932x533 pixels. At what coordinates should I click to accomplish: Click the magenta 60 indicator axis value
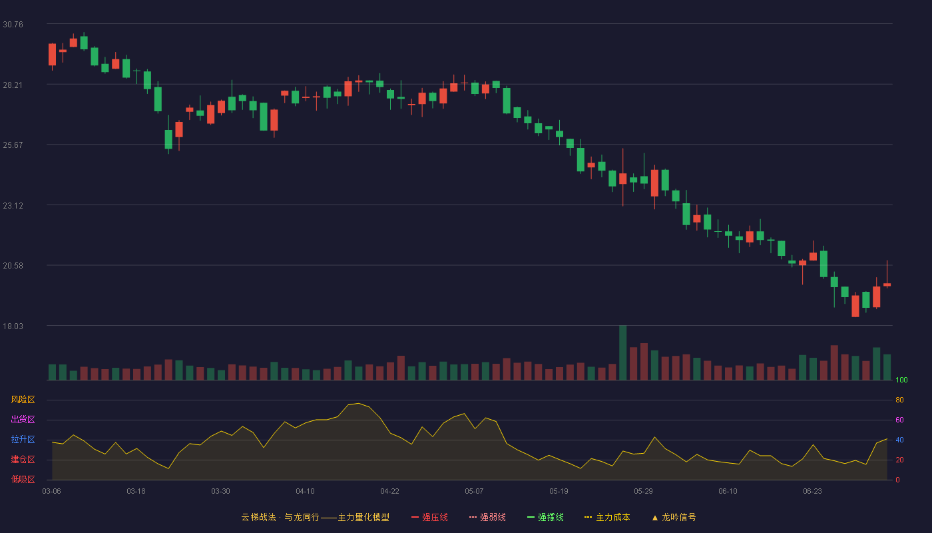pos(899,420)
